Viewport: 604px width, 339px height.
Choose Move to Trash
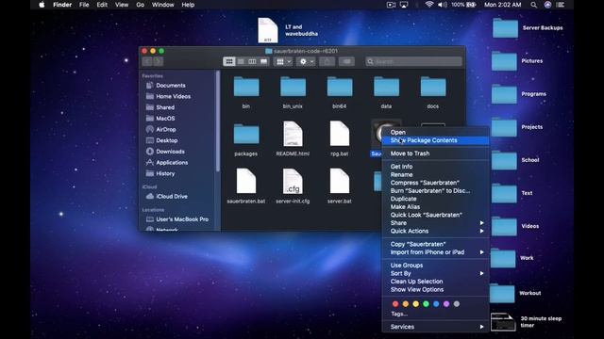435,153
